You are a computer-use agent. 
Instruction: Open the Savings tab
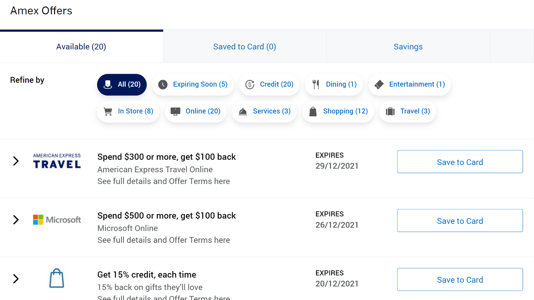pos(408,47)
